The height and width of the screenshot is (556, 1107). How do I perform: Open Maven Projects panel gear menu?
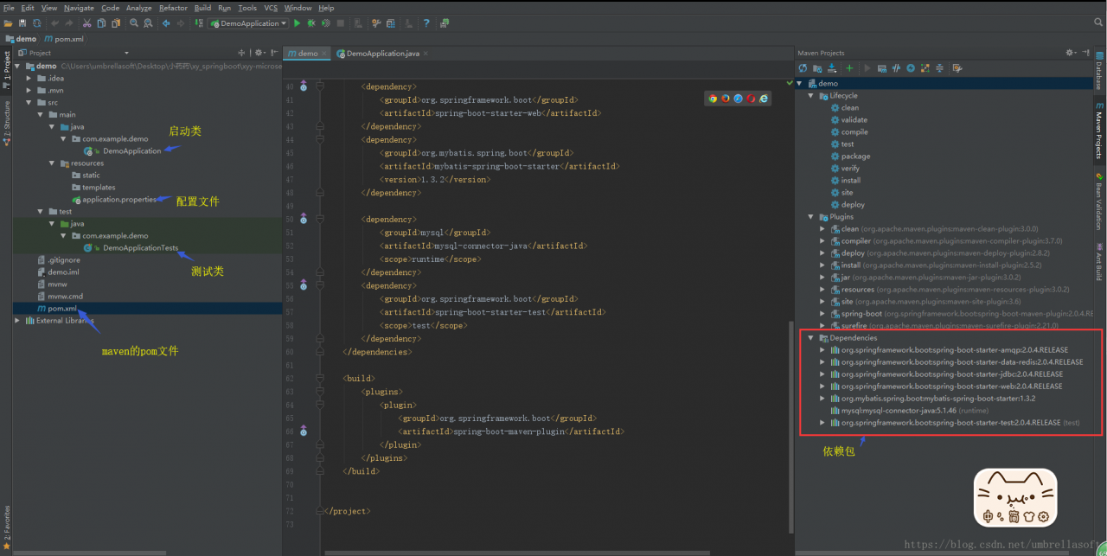1071,53
